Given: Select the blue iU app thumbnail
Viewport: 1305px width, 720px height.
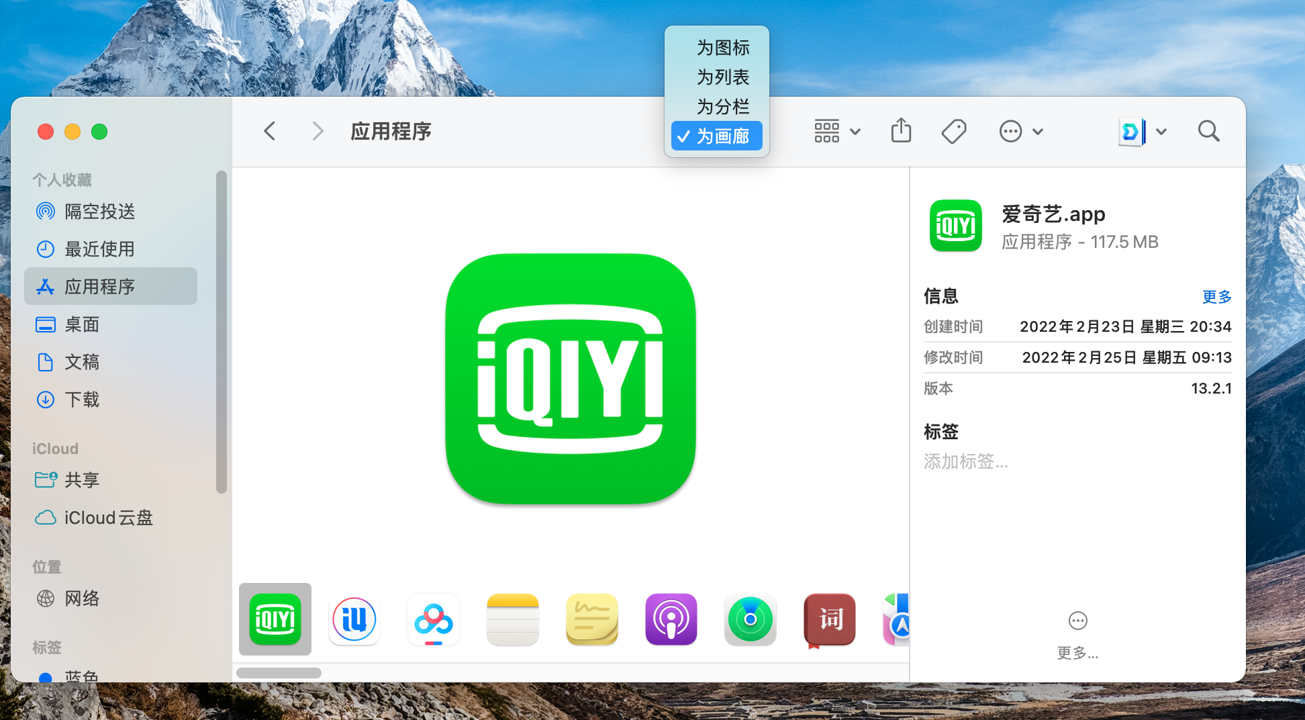Looking at the screenshot, I should point(354,619).
